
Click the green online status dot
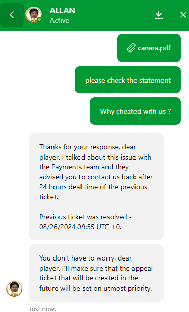[39, 19]
